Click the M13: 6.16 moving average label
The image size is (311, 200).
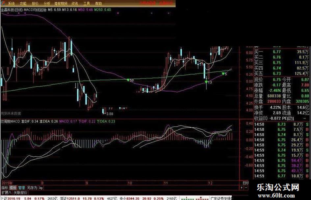click(69, 10)
